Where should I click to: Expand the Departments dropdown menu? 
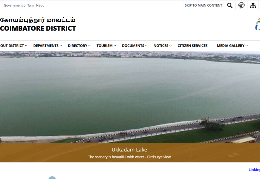[48, 46]
